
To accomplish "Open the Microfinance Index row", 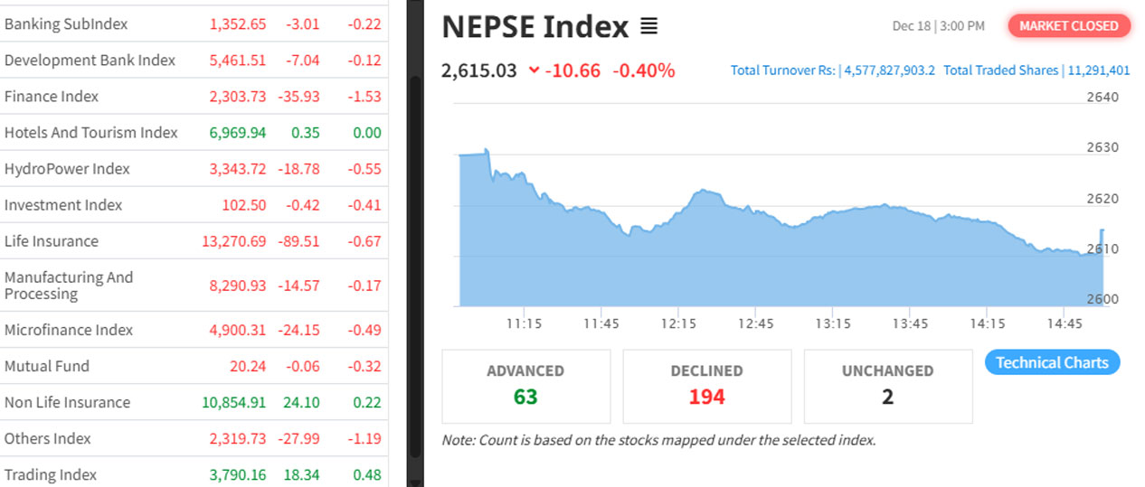I will [69, 330].
